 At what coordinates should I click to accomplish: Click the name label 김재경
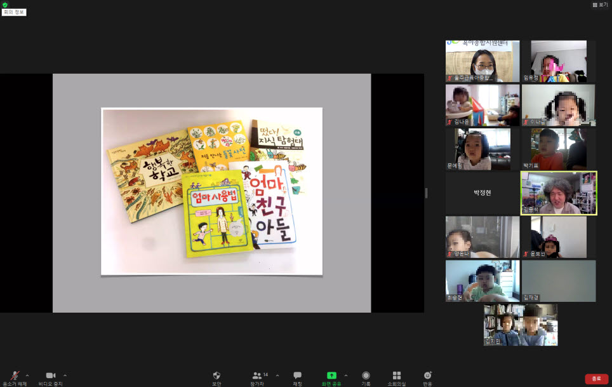531,297
